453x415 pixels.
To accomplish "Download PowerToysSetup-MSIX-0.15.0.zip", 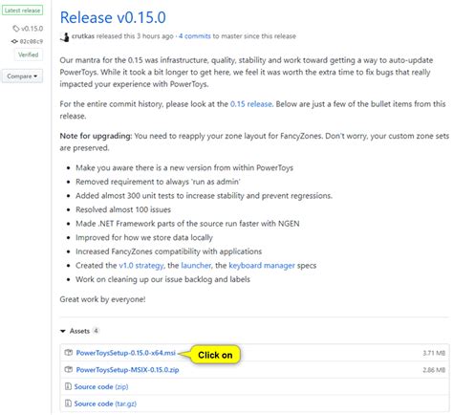I will (x=127, y=370).
